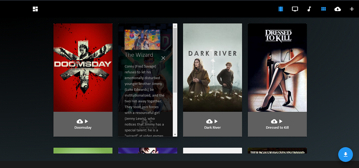Click the Wizard synopsis text
Viewport: 359px width, 168px height.
(145, 101)
